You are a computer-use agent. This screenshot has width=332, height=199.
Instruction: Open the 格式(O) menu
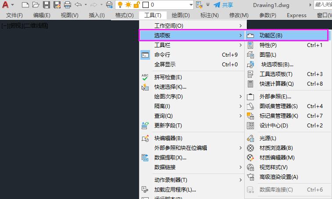coord(124,15)
